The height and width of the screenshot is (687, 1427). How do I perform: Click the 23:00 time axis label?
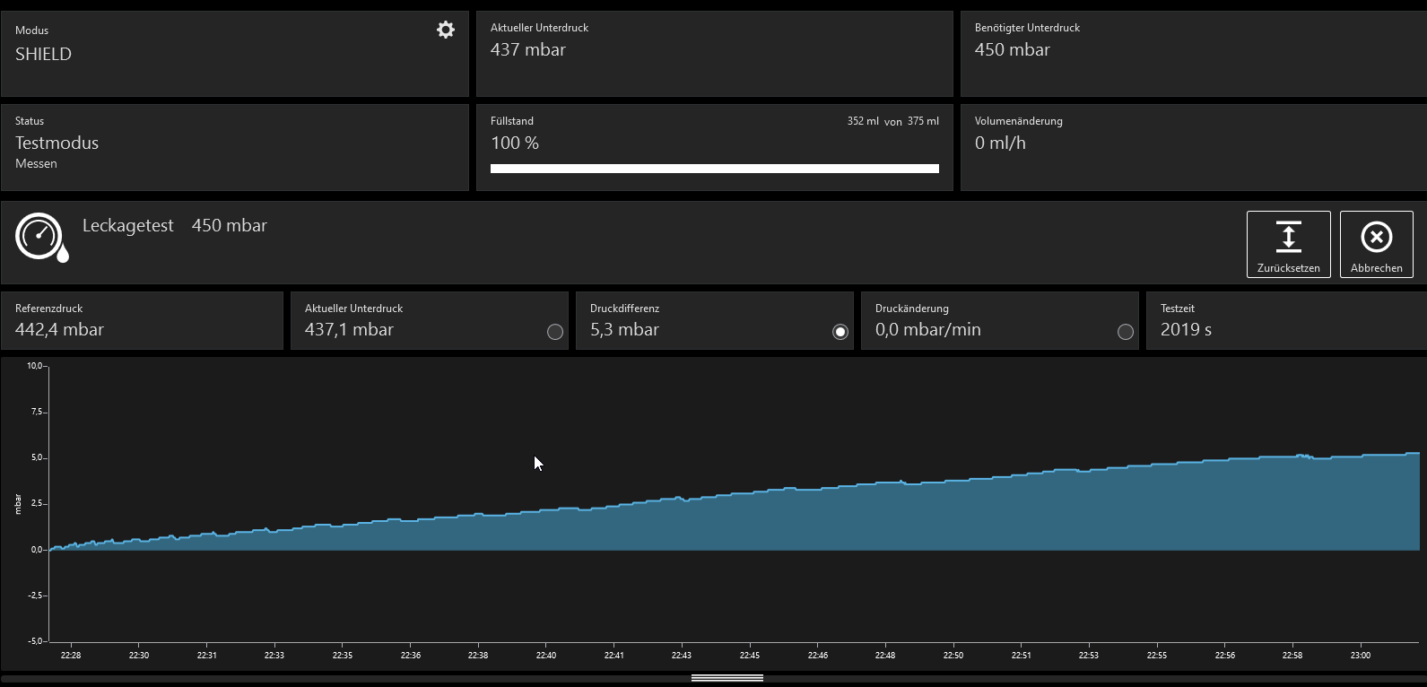point(1360,656)
